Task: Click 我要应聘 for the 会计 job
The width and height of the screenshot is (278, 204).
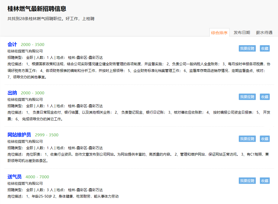Action: [247, 48]
